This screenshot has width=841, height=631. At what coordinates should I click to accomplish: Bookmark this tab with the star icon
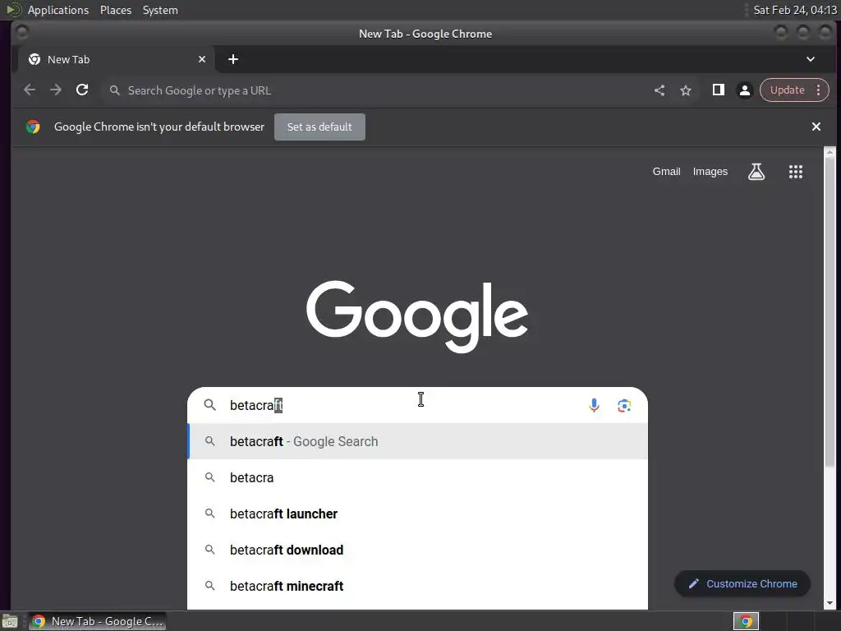click(x=686, y=90)
